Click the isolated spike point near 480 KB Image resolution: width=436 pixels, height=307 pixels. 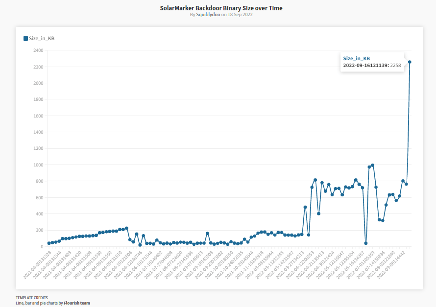point(305,207)
